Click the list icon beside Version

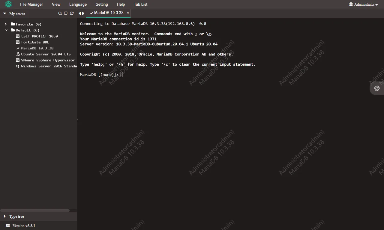[8, 226]
